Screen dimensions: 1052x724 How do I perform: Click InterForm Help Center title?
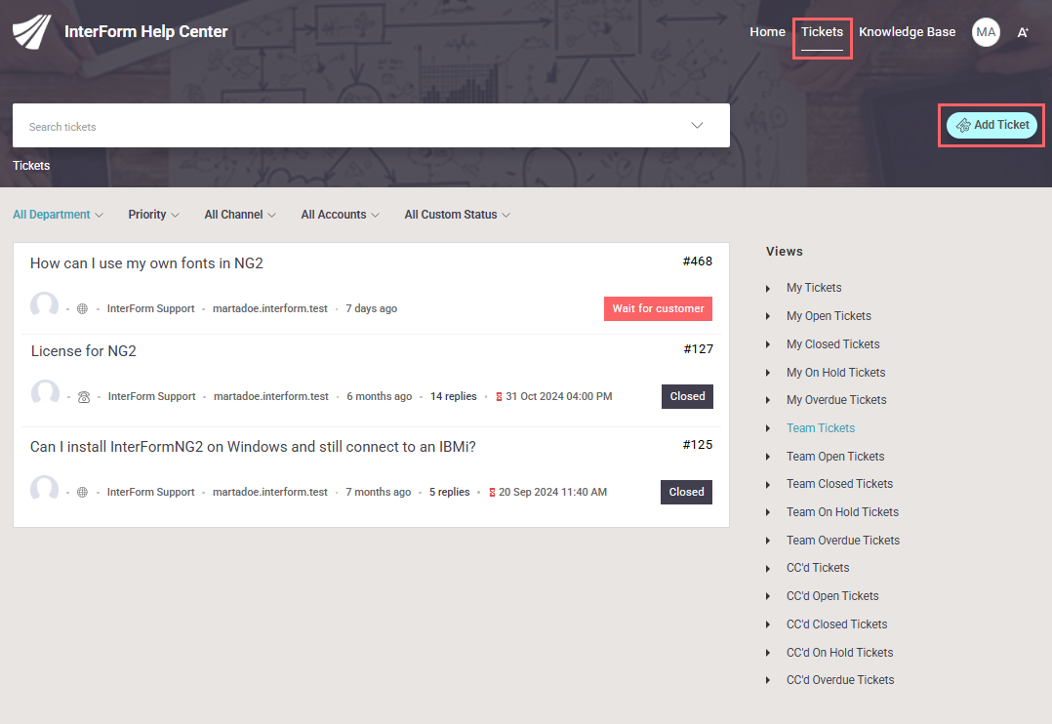coord(145,31)
